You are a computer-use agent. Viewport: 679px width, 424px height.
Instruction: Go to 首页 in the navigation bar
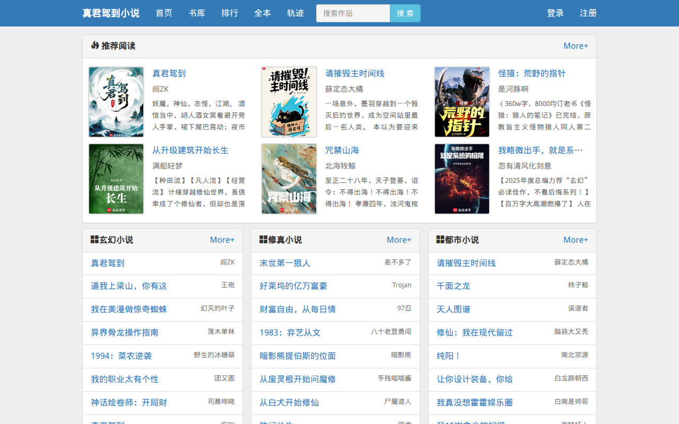point(164,13)
